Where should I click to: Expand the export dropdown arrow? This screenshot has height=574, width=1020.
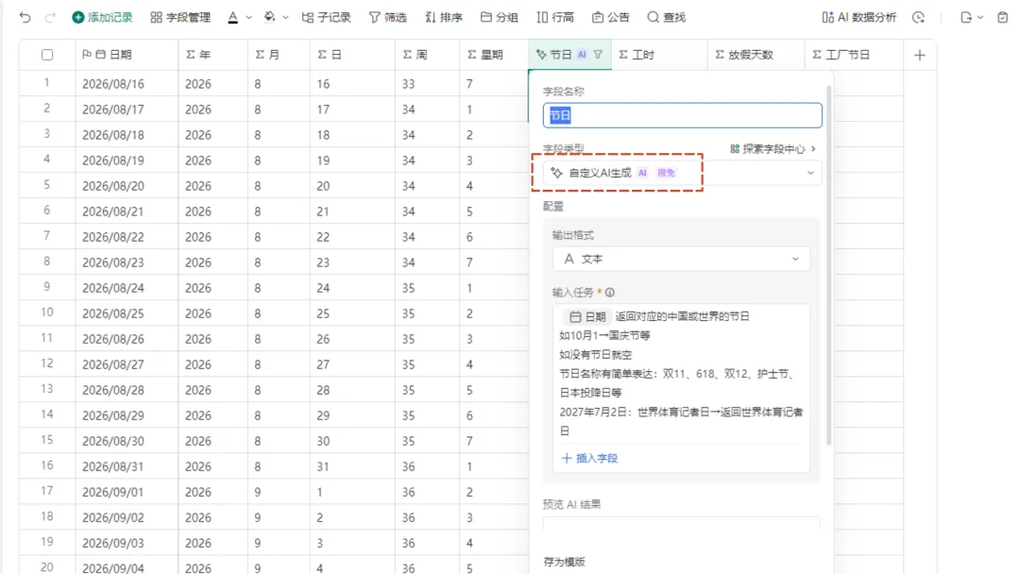click(980, 18)
